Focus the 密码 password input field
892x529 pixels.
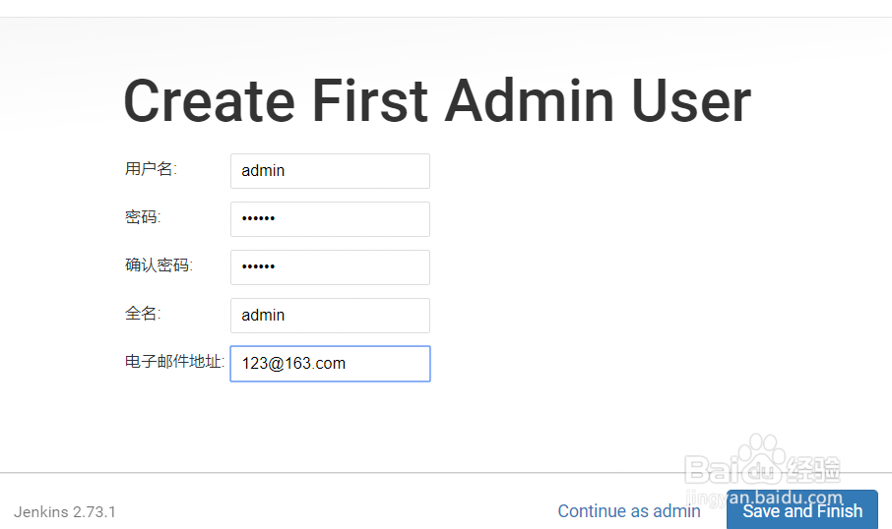pos(330,219)
